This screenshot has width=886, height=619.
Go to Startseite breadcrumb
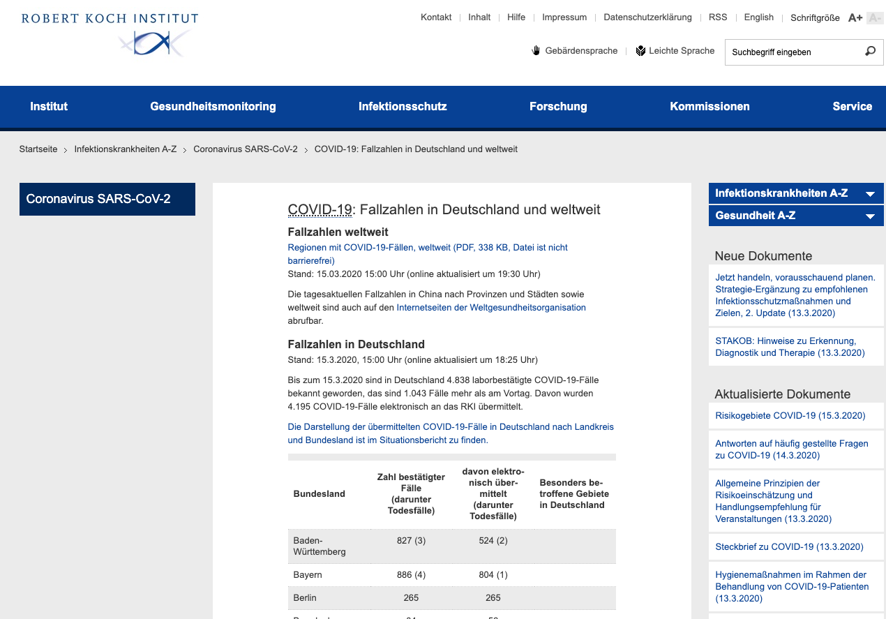38,149
